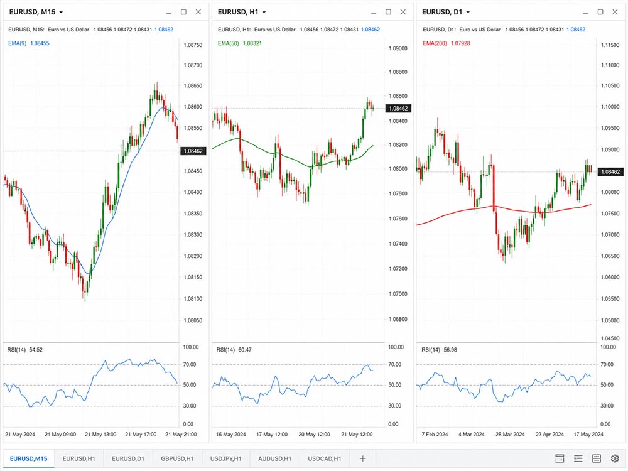Maximize the EURUSD, M15 chart window
This screenshot has height=471, width=628.
point(183,12)
